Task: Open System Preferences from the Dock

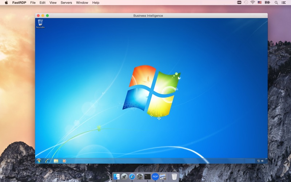Action: [140, 177]
